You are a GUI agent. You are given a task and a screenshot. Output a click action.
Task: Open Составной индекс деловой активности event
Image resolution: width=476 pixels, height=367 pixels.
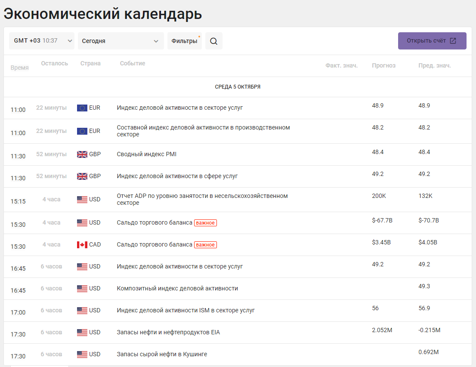204,131
